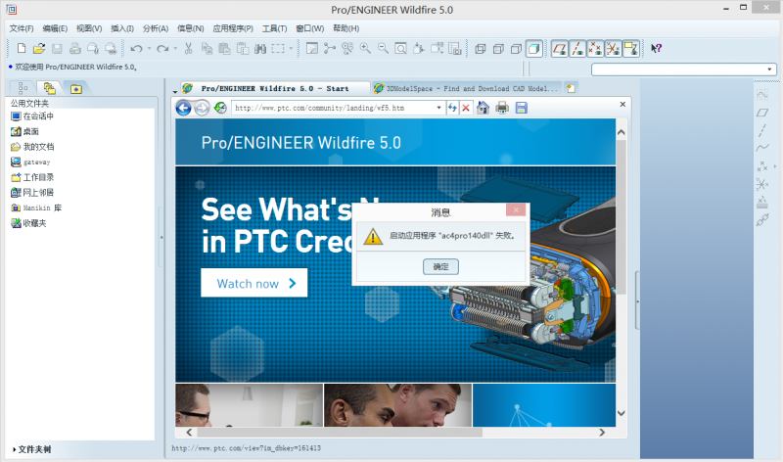The height and width of the screenshot is (462, 783).
Task: Open the 文件(F) menu
Action: (22, 28)
